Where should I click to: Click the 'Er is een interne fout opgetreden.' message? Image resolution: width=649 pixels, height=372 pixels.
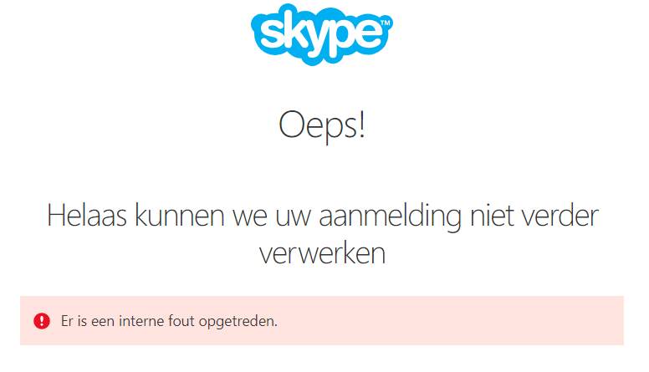(169, 321)
